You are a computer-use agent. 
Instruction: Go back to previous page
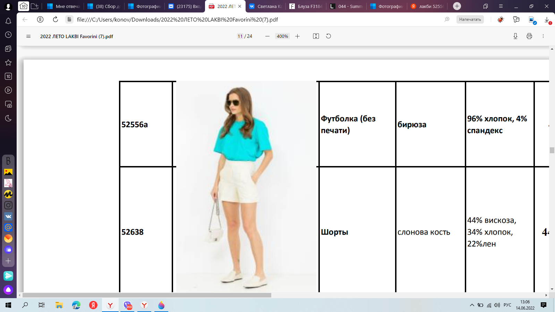click(x=25, y=19)
